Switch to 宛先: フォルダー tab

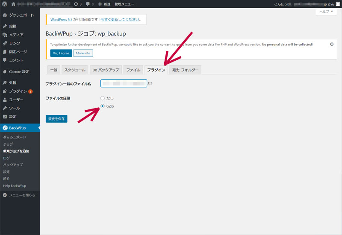pos(185,70)
